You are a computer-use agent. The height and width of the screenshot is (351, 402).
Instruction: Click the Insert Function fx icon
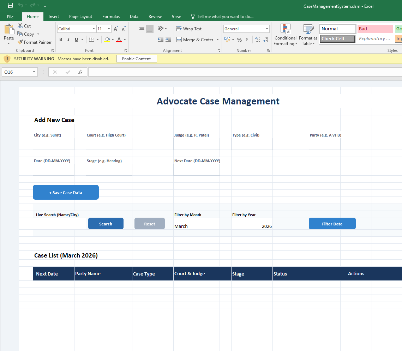click(x=80, y=72)
